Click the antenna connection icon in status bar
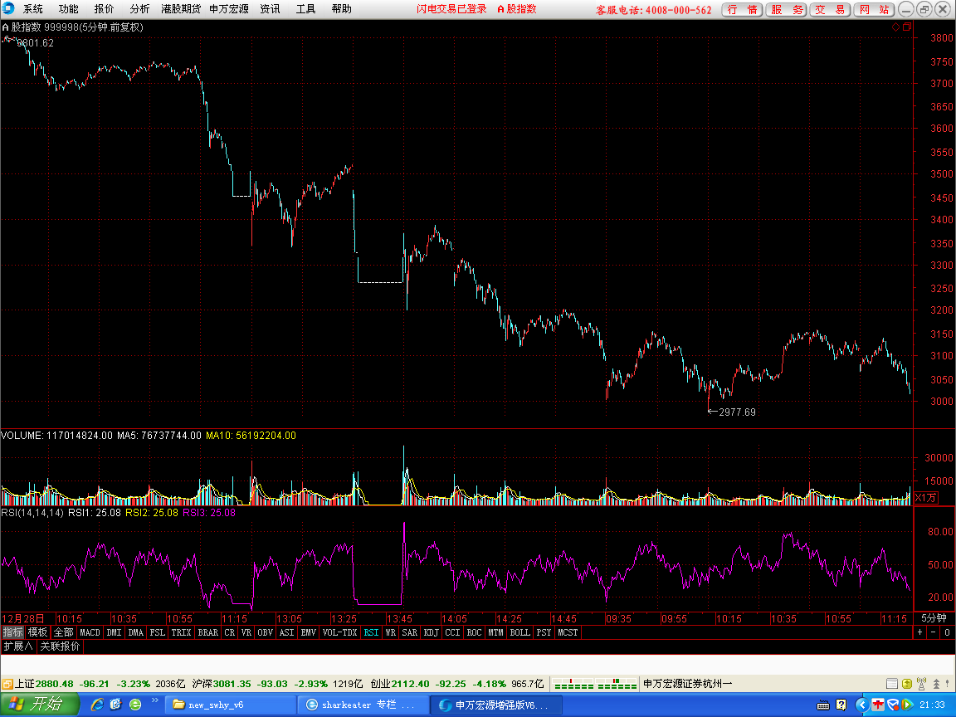This screenshot has width=956, height=717. tap(922, 684)
